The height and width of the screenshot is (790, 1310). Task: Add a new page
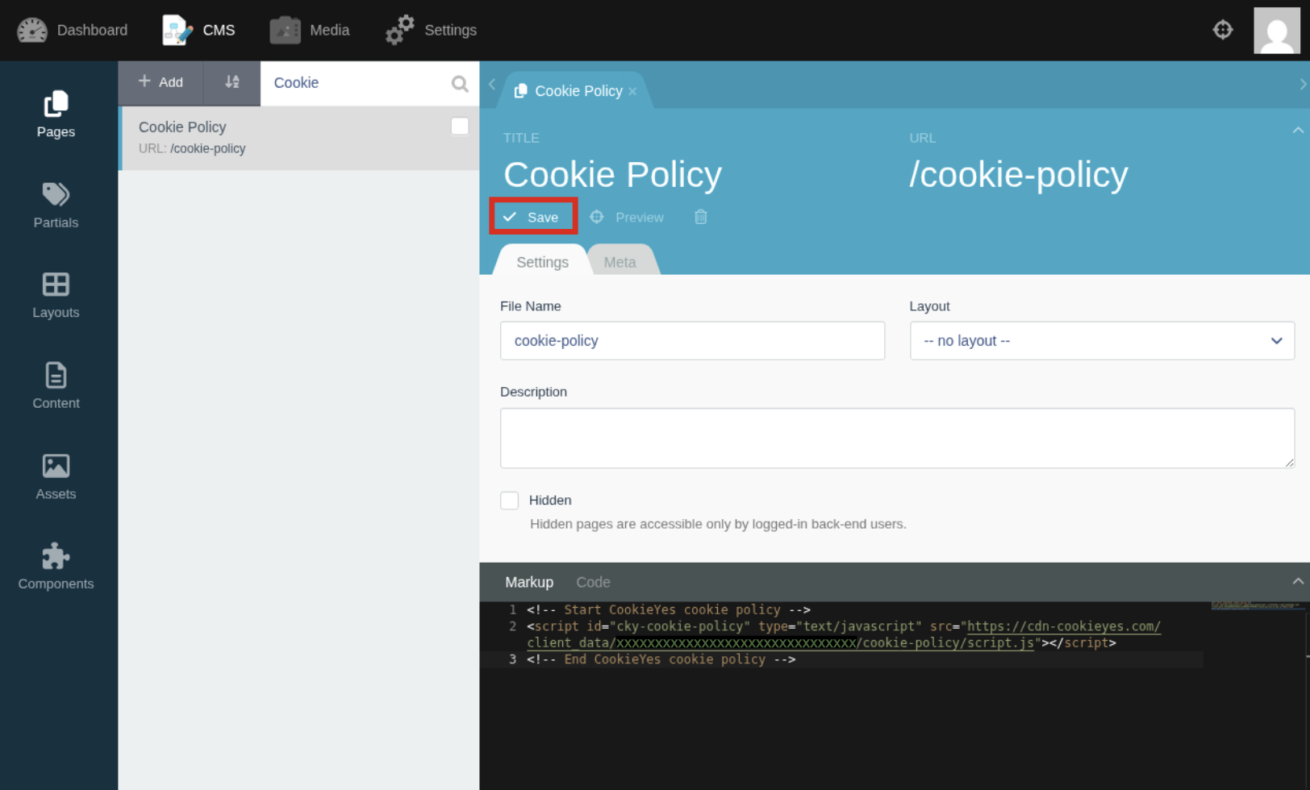point(161,82)
